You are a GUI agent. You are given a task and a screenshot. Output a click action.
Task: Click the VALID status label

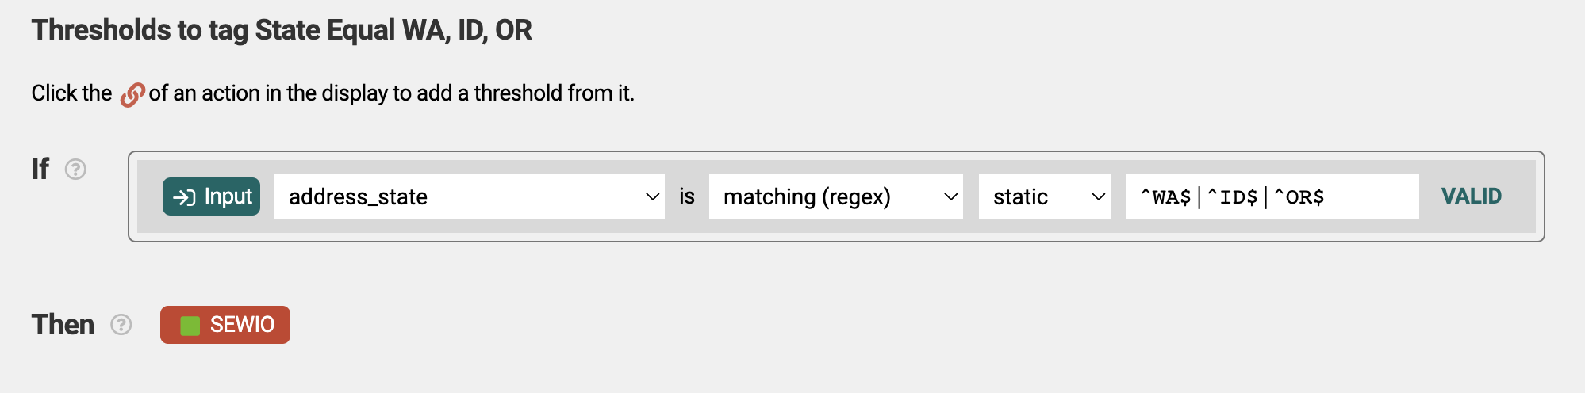pyautogui.click(x=1472, y=196)
